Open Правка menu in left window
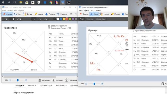 click(10, 10)
